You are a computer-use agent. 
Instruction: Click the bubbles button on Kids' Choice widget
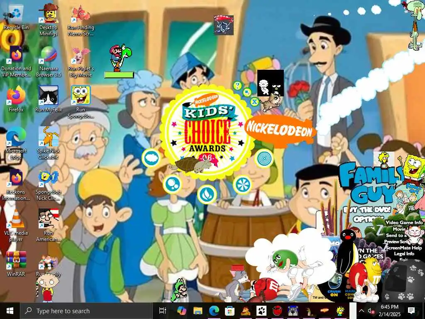[x=172, y=184]
